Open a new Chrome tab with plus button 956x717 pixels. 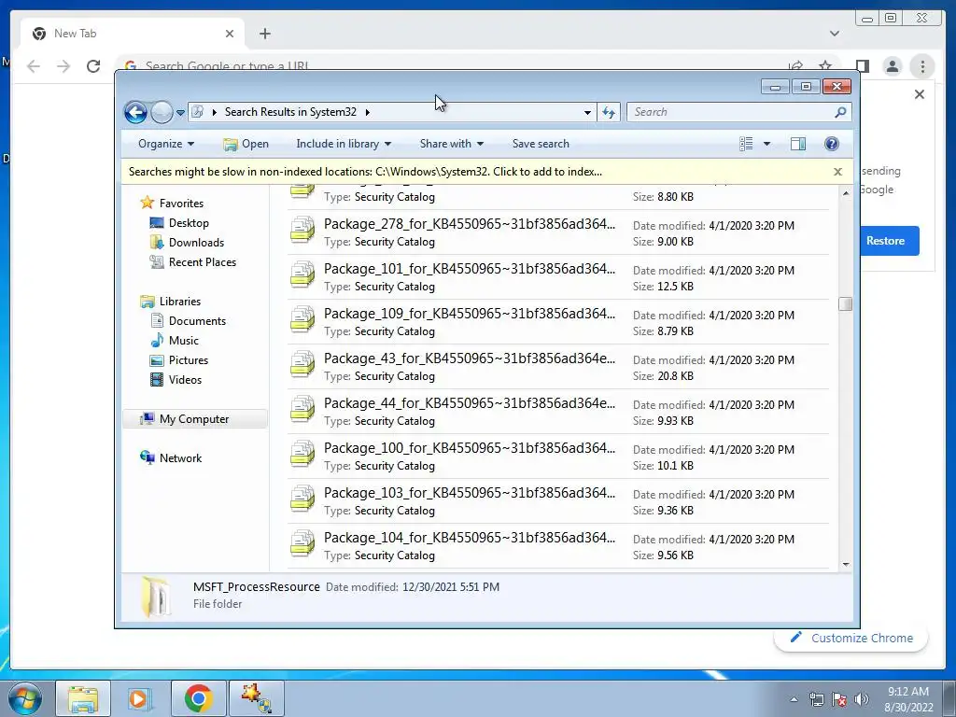[264, 34]
